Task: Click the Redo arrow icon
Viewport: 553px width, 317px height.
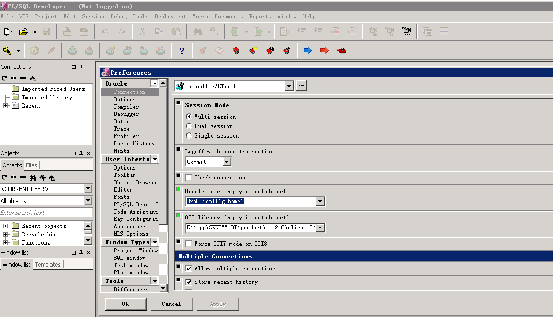Action: [122, 31]
